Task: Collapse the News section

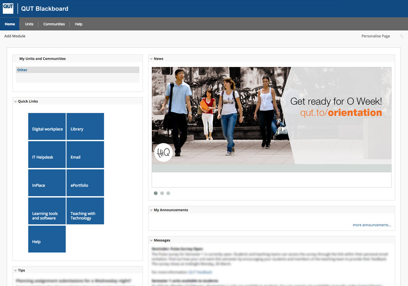Action: pos(151,59)
